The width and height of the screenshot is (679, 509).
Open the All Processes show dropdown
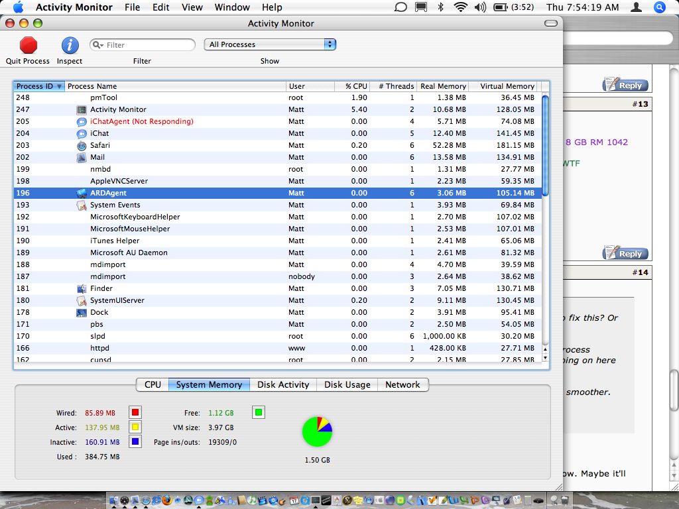click(x=271, y=44)
